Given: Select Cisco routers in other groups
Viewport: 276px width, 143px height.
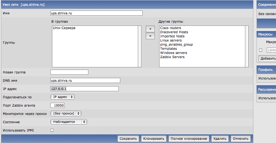Looking at the screenshot, I should coord(170,28).
